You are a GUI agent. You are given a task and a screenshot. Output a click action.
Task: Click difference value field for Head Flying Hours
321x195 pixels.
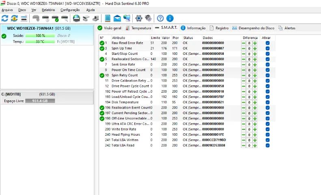249,135
